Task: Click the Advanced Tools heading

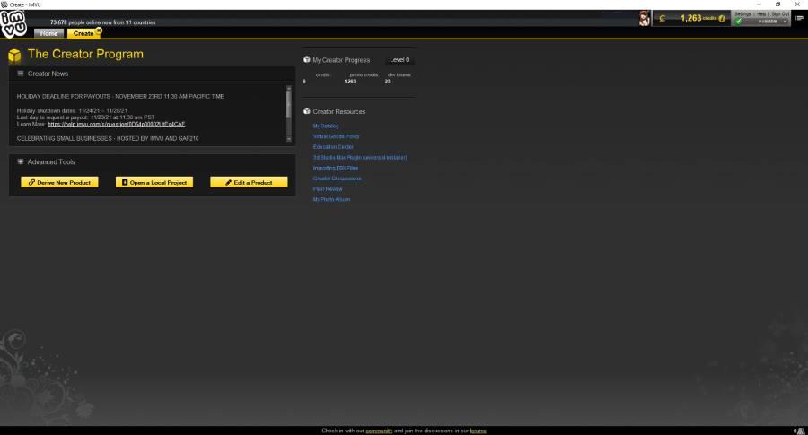Action: pyautogui.click(x=51, y=161)
